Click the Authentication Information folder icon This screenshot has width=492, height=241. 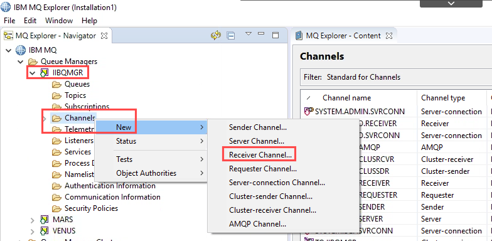pos(56,186)
